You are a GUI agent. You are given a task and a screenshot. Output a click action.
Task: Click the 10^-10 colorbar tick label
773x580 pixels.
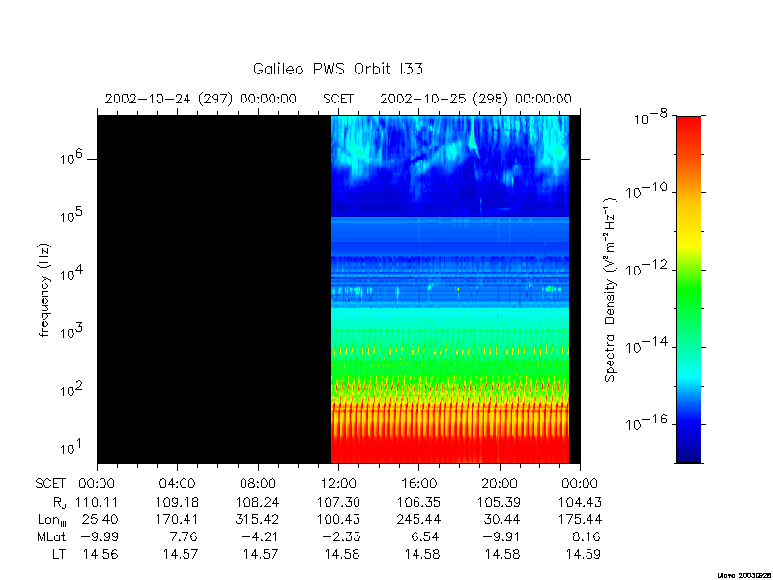pyautogui.click(x=646, y=190)
